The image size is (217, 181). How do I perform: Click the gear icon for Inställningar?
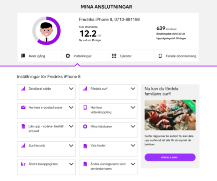pos(68,56)
